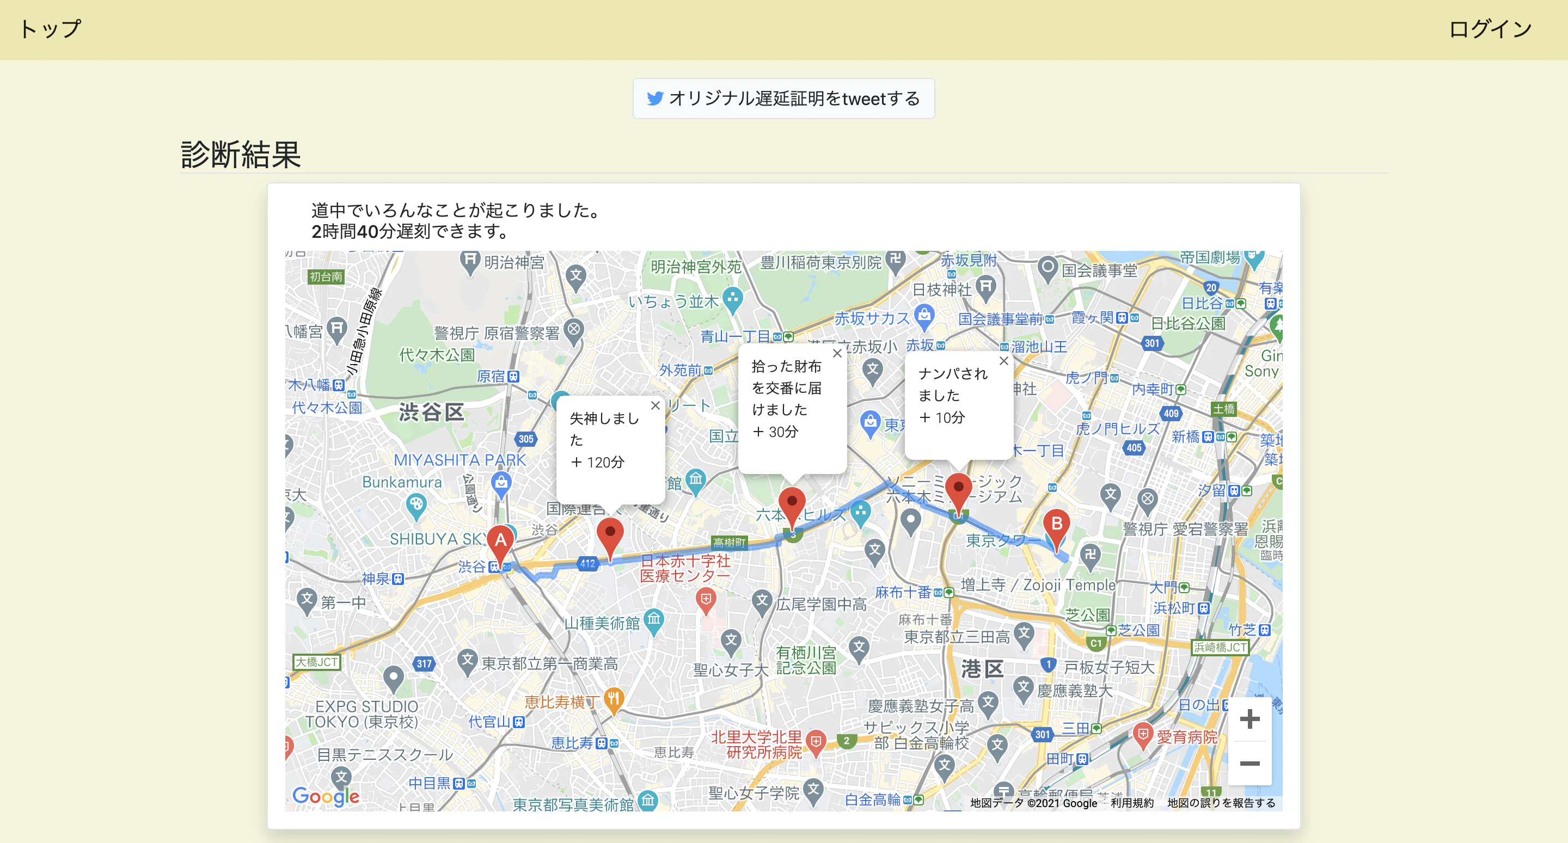Close the ナンパされました info window
Image resolution: width=1568 pixels, height=843 pixels.
coord(1004,361)
